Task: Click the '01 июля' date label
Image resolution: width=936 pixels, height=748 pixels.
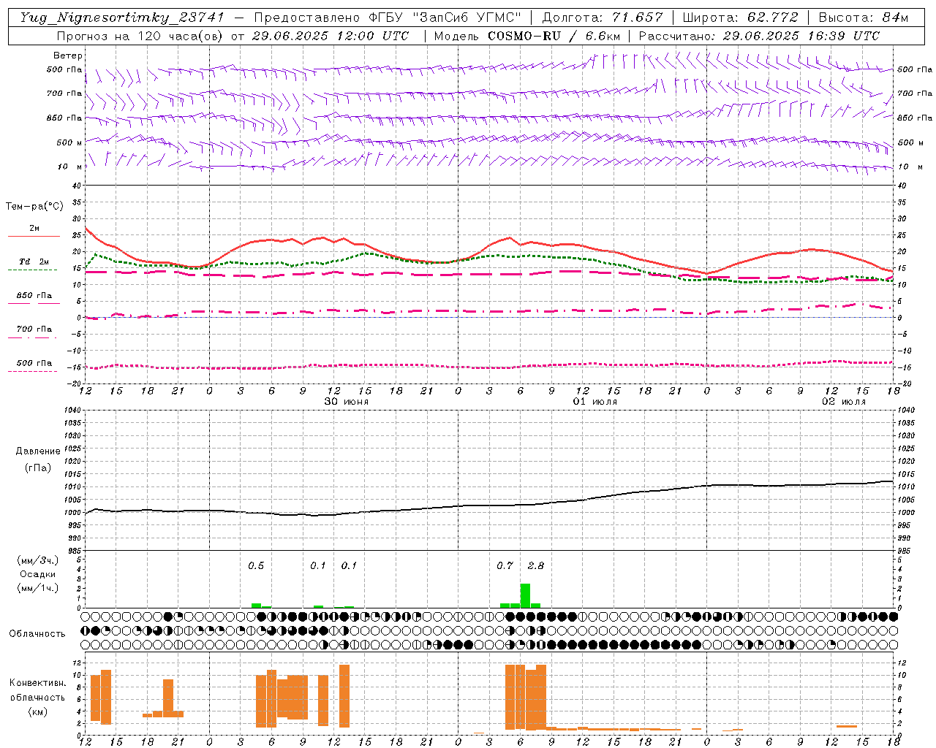Action: click(x=595, y=402)
